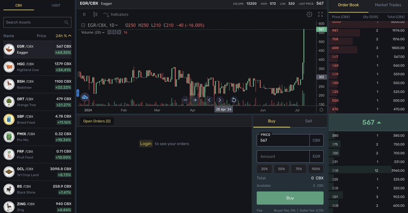
Task: Click the Badshaw horse asset logo
Action: 9,84
